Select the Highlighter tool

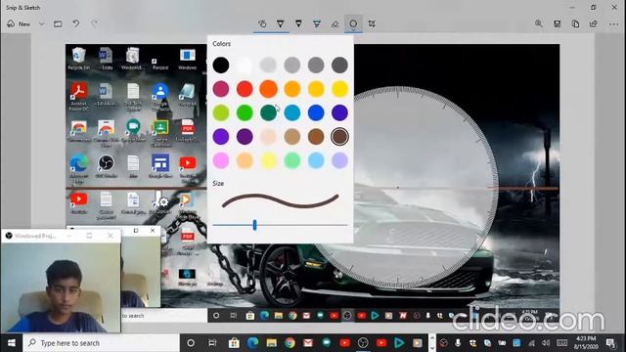[x=317, y=23]
